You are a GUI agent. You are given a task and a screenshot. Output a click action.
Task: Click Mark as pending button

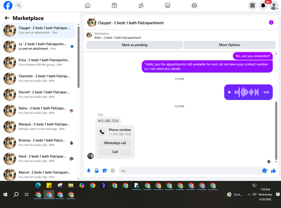click(134, 45)
